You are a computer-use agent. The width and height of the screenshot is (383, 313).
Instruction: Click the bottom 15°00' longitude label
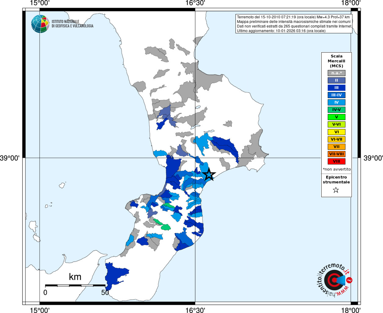click(x=40, y=310)
